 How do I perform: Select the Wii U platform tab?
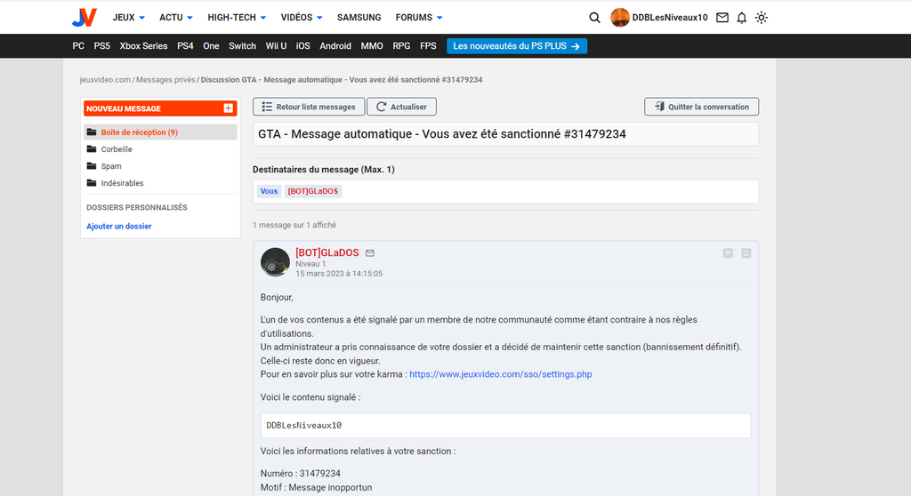276,46
